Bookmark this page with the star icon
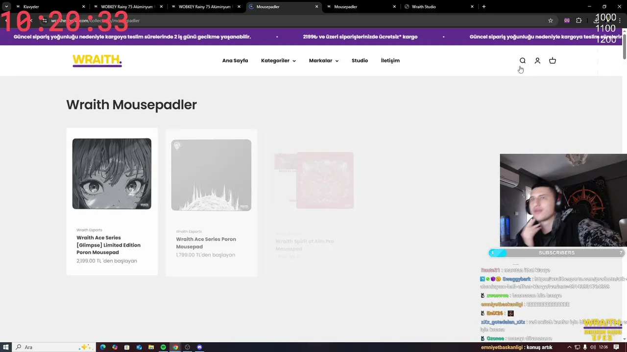The height and width of the screenshot is (352, 627). pos(551,21)
